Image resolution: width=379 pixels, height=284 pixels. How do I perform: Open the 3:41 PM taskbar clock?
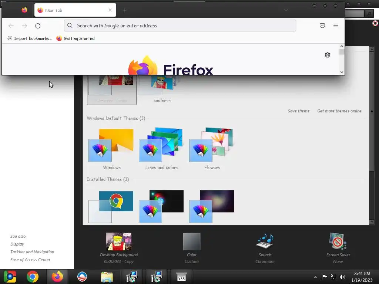[x=362, y=277]
